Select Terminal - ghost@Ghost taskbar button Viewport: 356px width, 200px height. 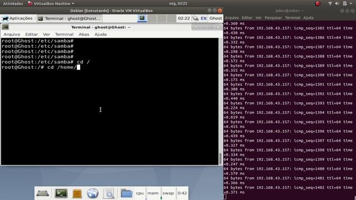point(70,18)
